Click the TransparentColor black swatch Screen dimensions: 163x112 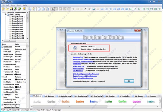pos(16,74)
